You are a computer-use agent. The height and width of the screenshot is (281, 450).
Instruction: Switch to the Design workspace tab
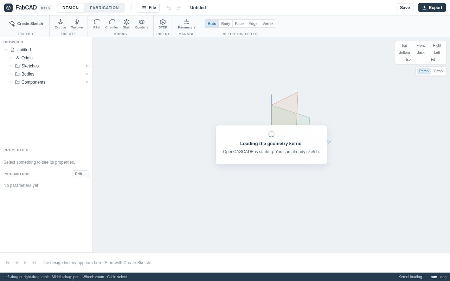(71, 8)
